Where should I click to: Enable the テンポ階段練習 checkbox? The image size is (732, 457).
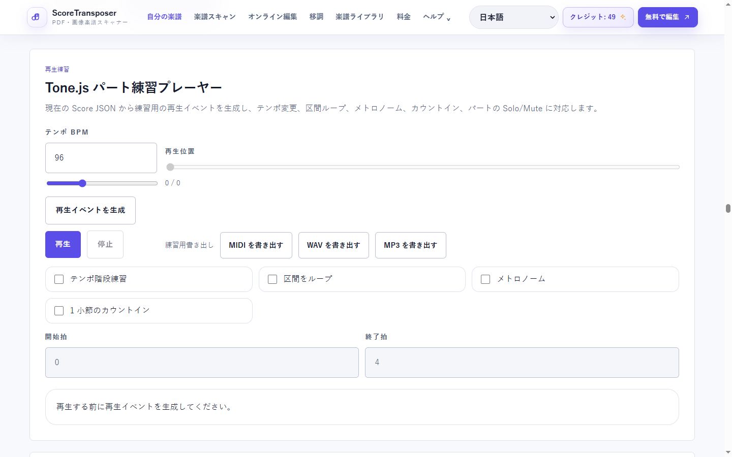59,279
